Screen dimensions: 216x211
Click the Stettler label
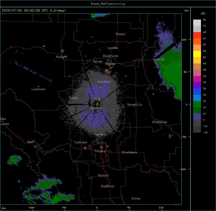[x=159, y=59]
